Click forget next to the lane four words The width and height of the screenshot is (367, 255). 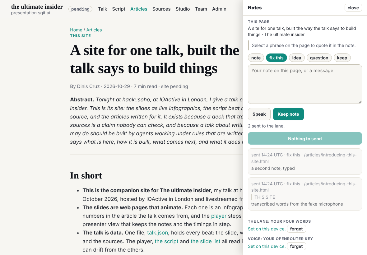[296, 229]
